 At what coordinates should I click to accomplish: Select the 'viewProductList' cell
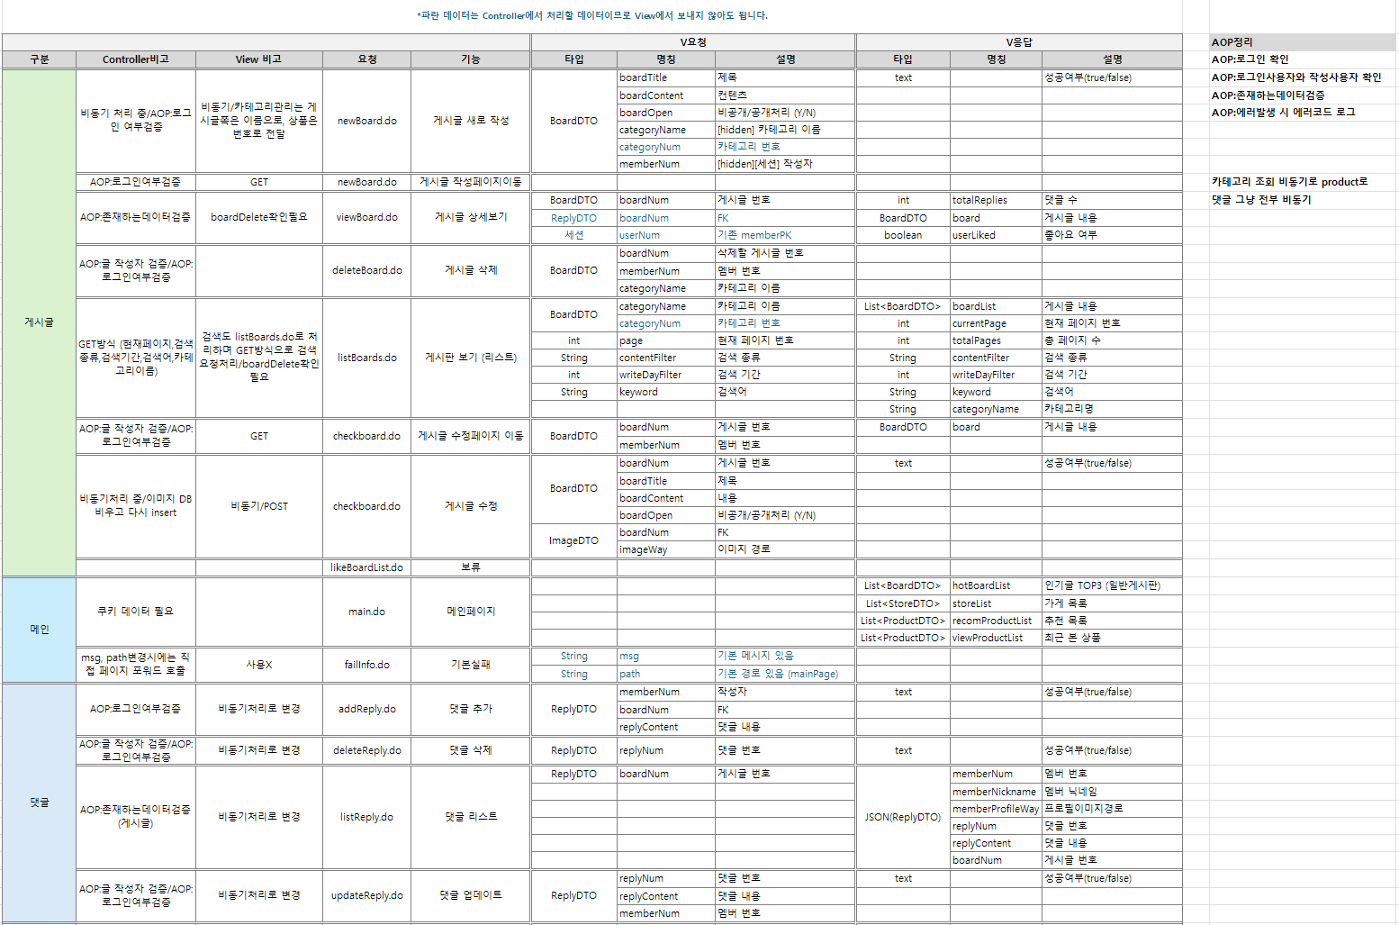pos(997,638)
